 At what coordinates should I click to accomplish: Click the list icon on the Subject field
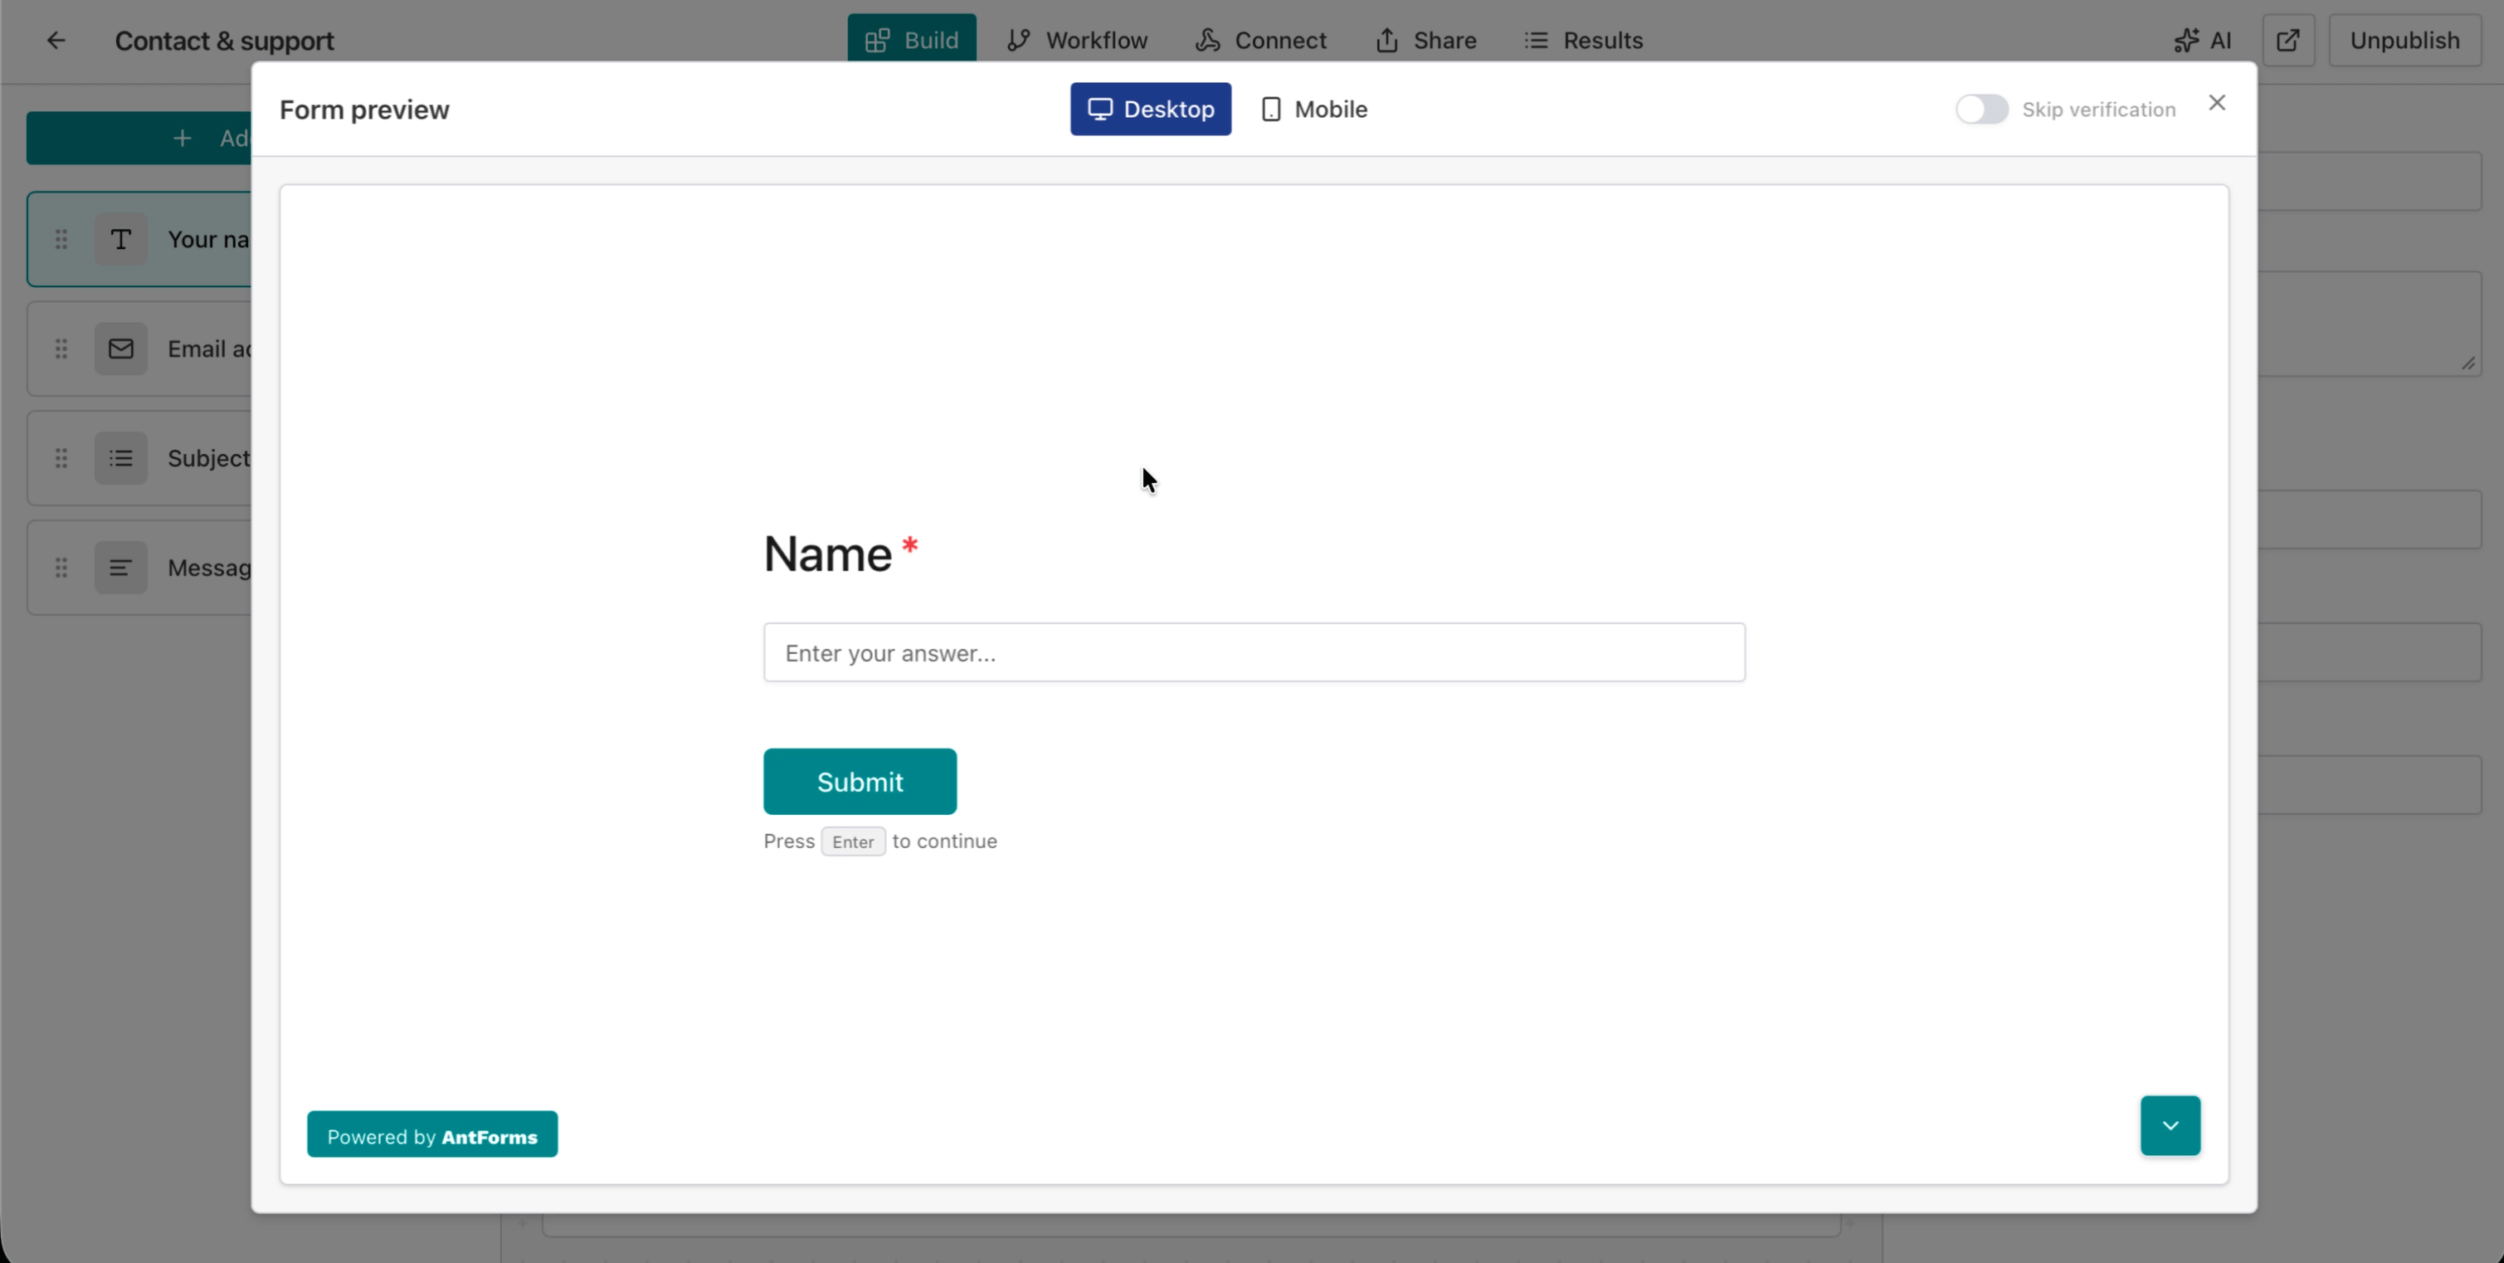click(x=120, y=458)
